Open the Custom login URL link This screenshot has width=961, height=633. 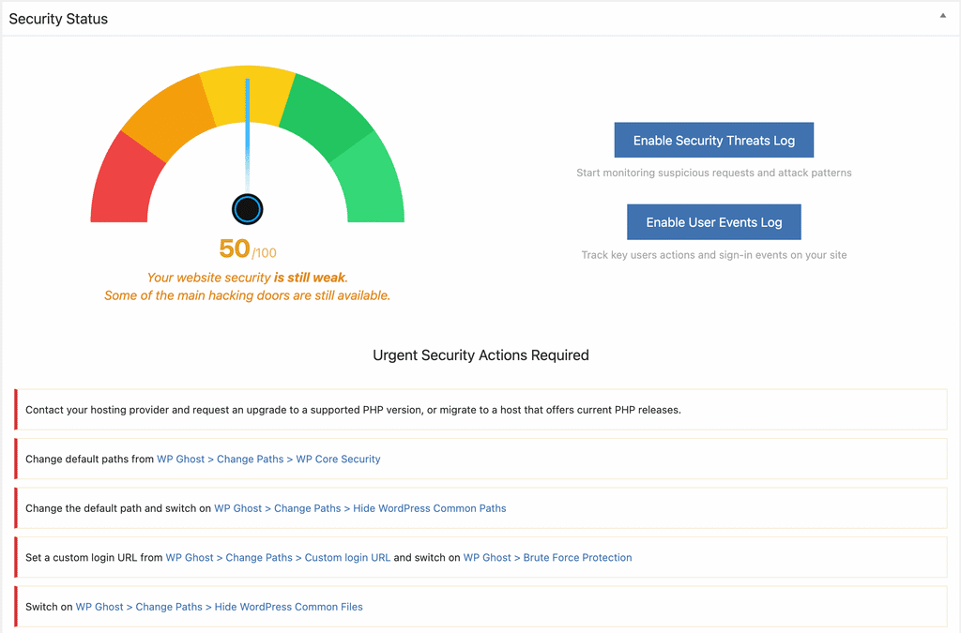point(348,557)
